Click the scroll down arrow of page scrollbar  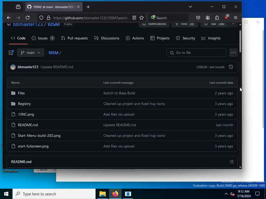tap(240, 167)
